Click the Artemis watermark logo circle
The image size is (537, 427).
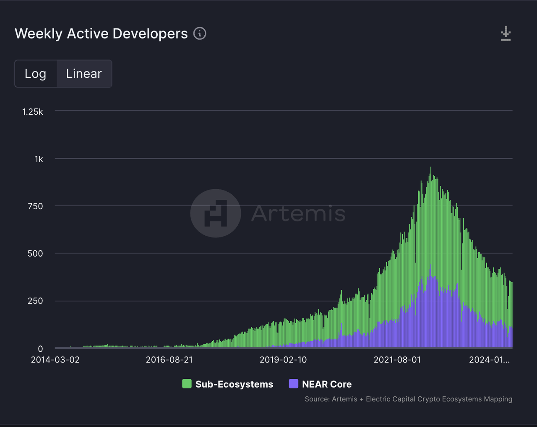216,213
